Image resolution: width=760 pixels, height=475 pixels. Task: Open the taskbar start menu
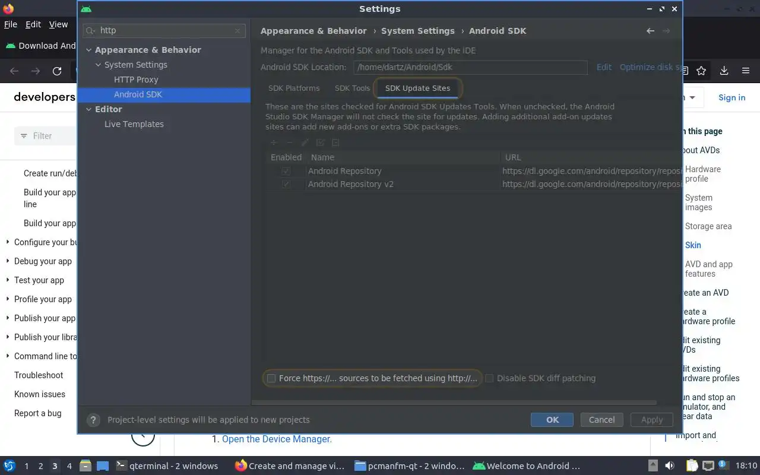[x=9, y=466]
